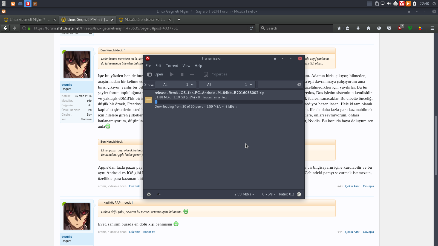Pause the selected torrent
Viewport: 438px width, 246px height.
pyautogui.click(x=182, y=74)
